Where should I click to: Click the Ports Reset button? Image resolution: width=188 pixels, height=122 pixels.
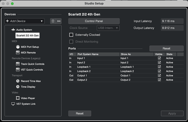tap(166, 48)
